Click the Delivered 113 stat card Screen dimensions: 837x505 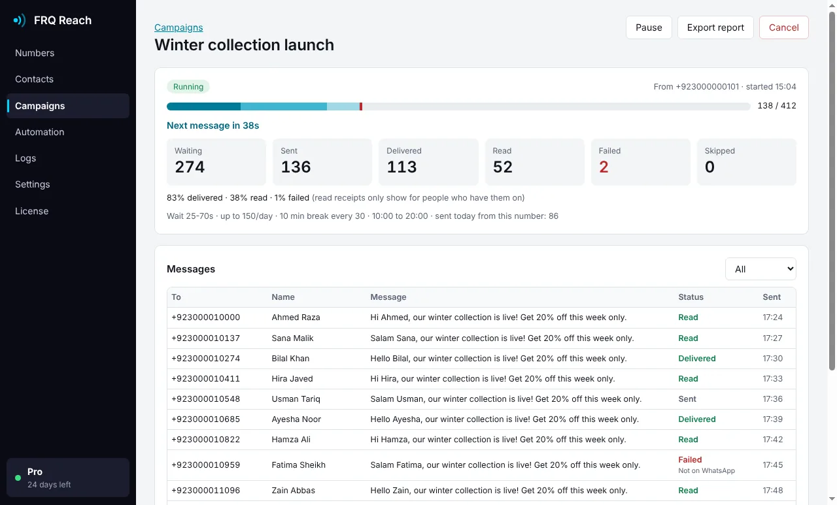click(x=428, y=161)
